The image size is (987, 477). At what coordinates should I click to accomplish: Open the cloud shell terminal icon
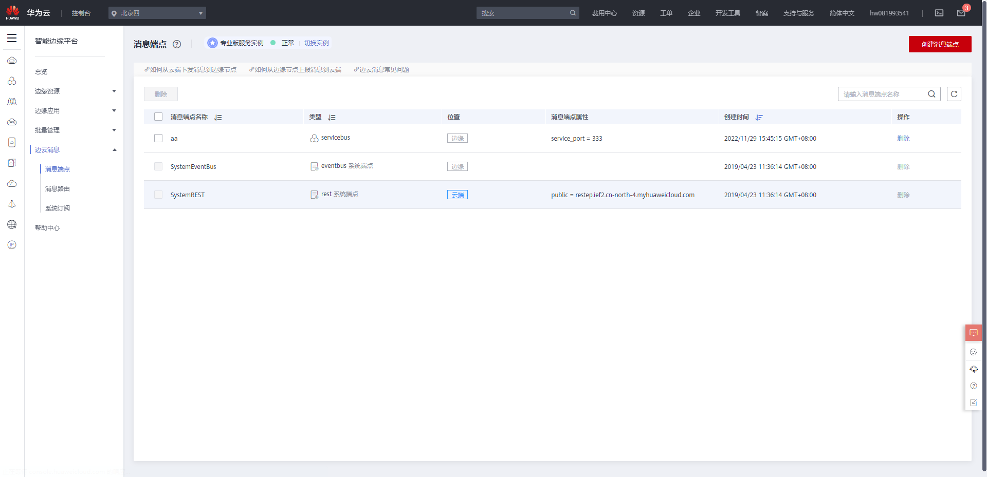click(x=939, y=13)
